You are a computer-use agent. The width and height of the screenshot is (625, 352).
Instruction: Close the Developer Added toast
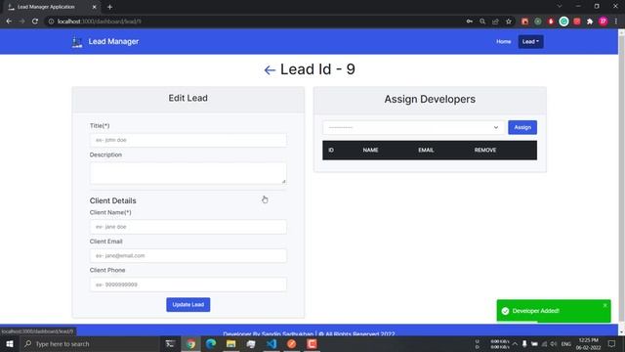tap(605, 305)
